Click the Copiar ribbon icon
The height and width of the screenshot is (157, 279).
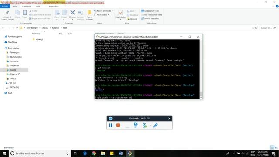pos(17,13)
